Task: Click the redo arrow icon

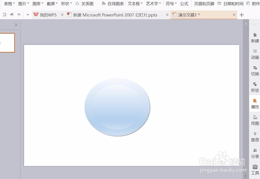Action: point(19,15)
